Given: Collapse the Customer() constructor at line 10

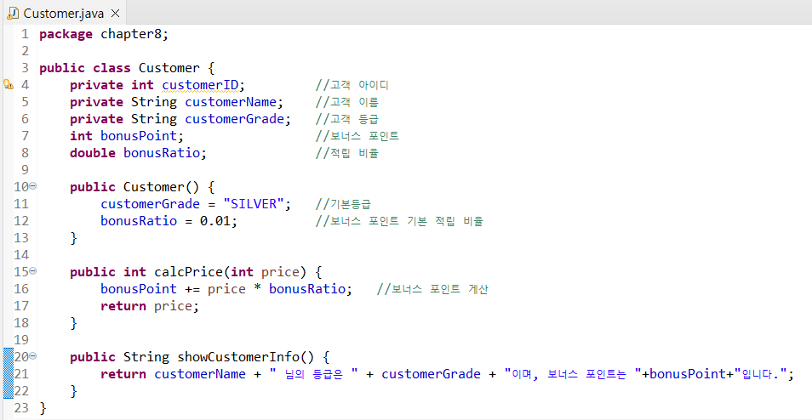Looking at the screenshot, I should (x=33, y=186).
